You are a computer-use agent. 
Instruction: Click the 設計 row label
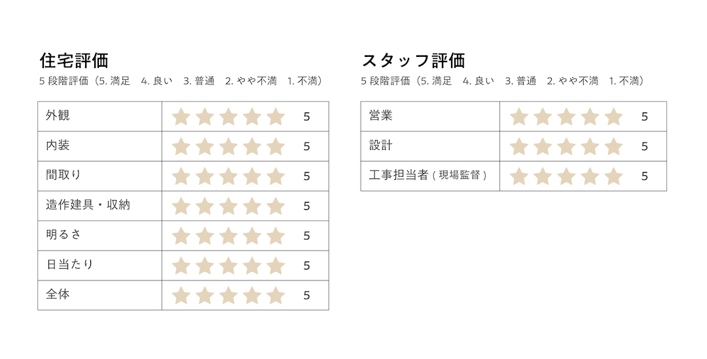380,145
